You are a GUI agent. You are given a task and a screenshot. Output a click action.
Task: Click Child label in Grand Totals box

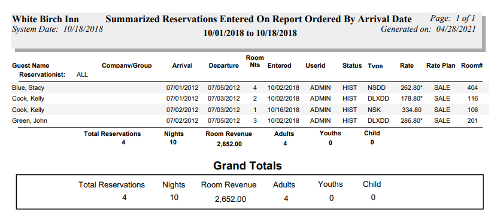pyautogui.click(x=372, y=184)
